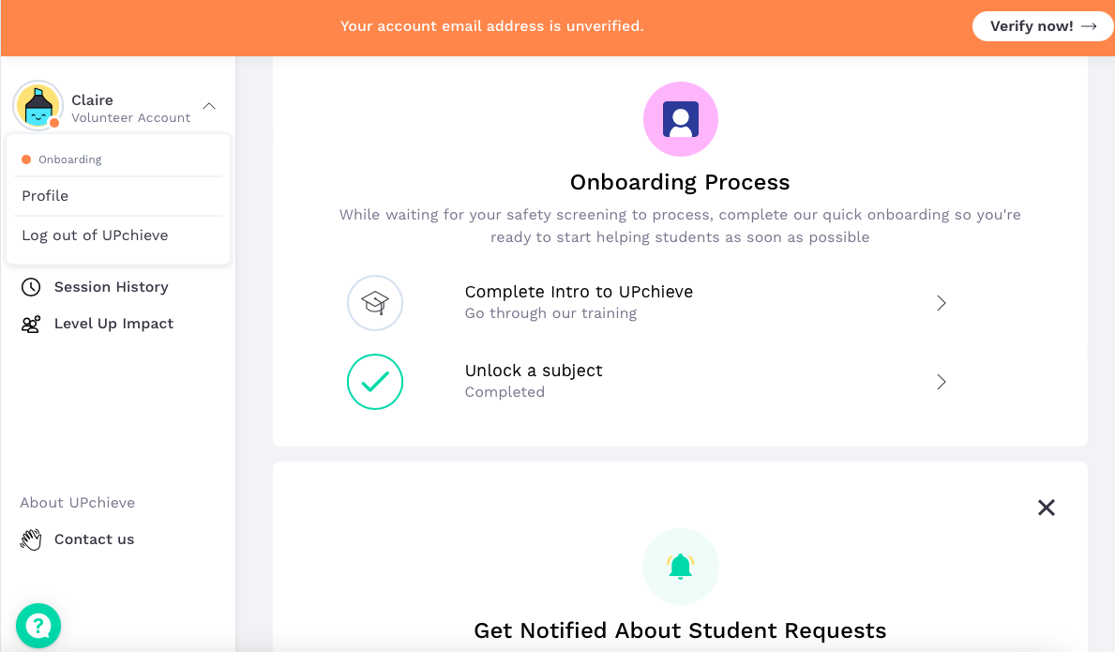
Task: Select Onboarding in the account menu
Action: coord(70,159)
